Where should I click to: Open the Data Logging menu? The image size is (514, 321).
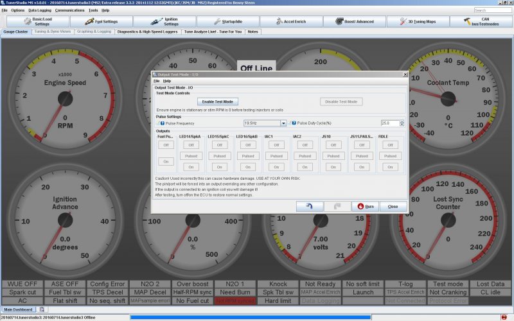(40, 10)
